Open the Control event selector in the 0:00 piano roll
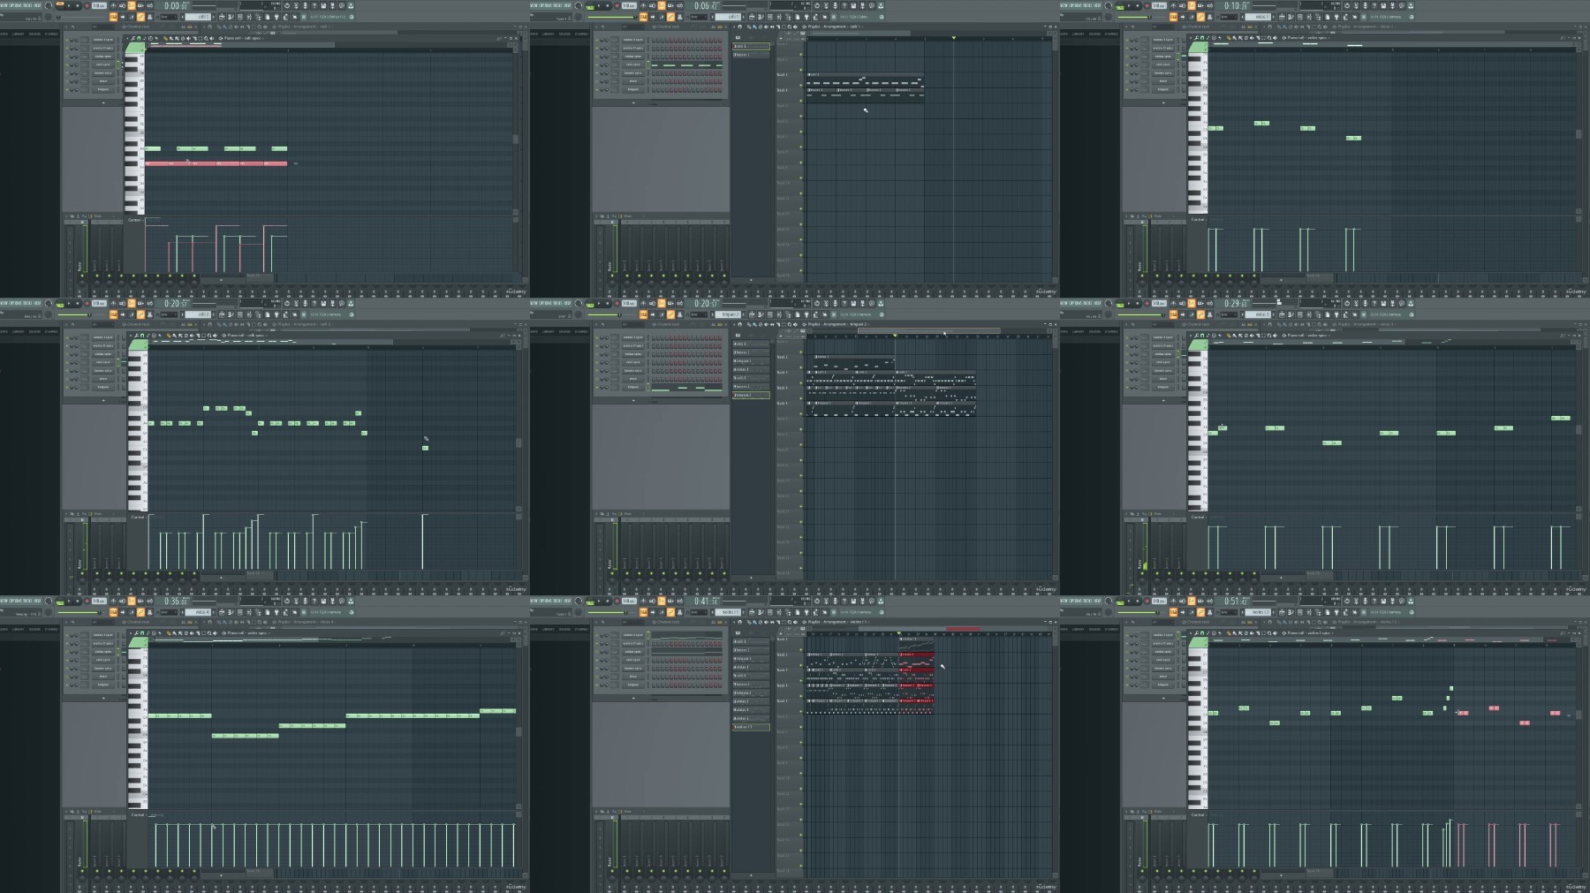Screen dimensions: 1590x893 tap(135, 220)
